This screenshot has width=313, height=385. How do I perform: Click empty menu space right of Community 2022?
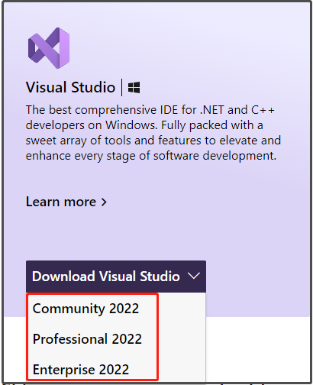tap(182, 309)
